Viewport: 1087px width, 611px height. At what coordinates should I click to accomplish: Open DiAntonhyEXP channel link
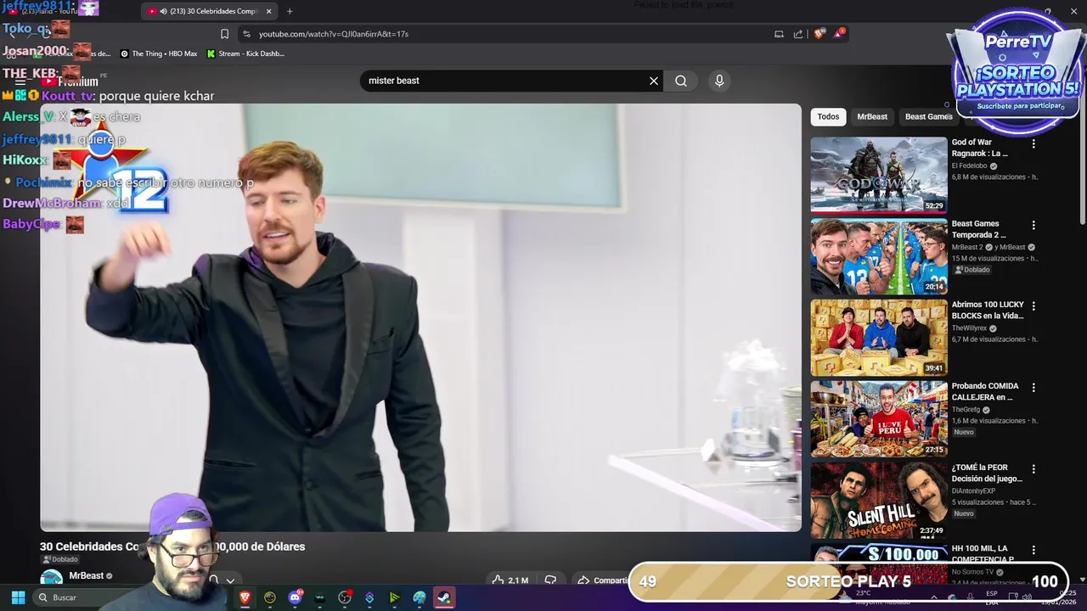click(973, 491)
